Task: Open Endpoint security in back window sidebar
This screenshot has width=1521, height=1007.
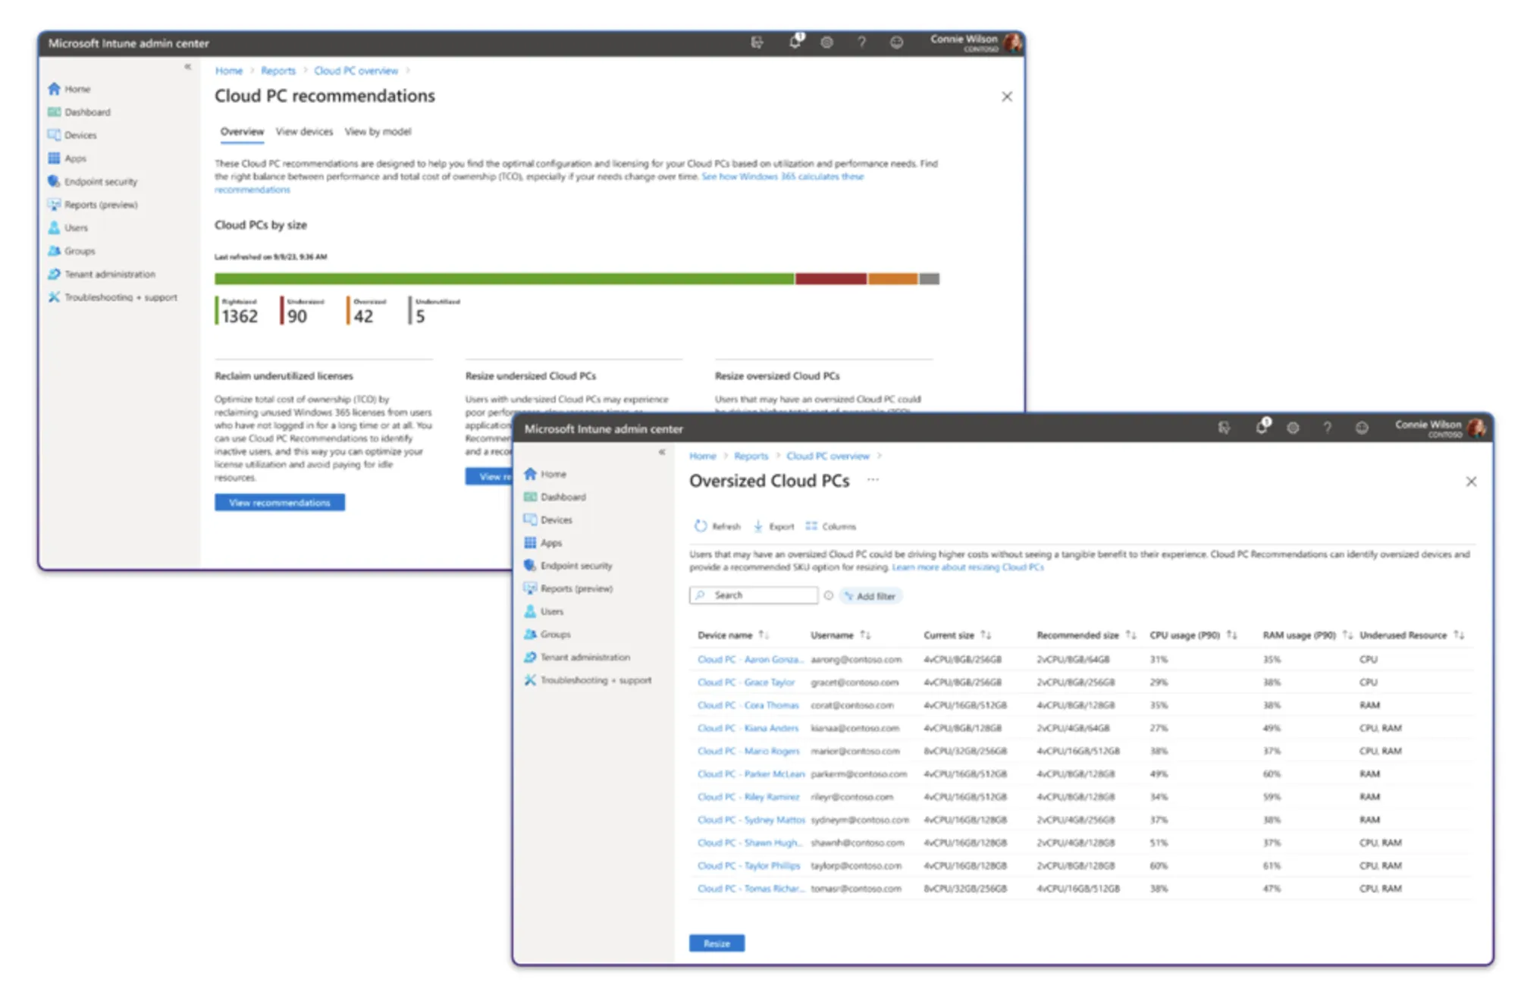Action: point(93,181)
